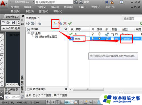Click the palette auto-hide arrow icon

tap(22, 20)
